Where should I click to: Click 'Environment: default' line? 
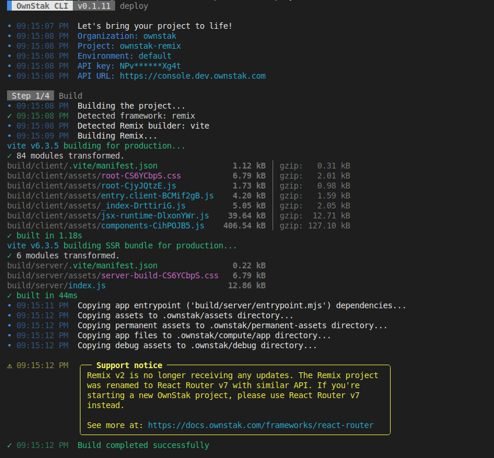(x=125, y=56)
